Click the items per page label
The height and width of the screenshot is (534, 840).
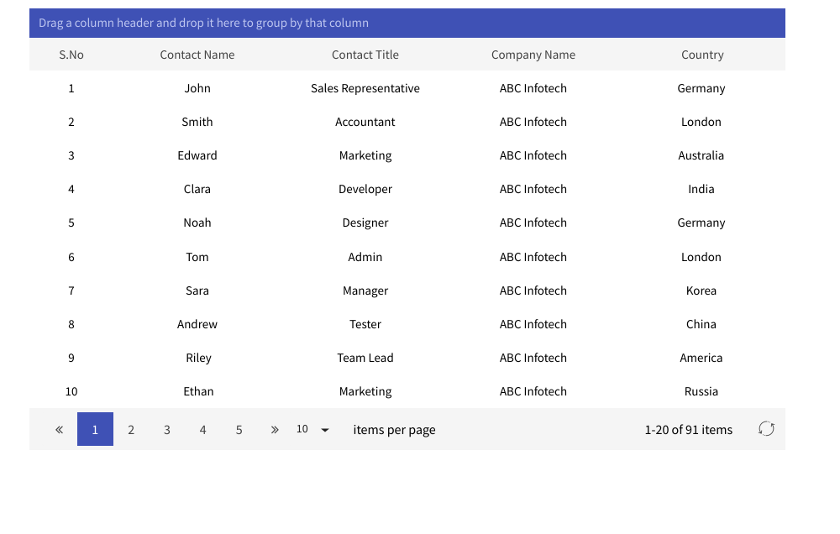point(394,429)
